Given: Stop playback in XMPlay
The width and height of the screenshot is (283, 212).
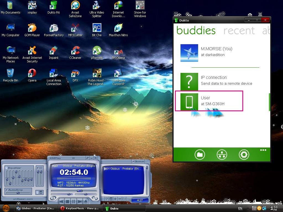Looking at the screenshot, I should 67,201.
